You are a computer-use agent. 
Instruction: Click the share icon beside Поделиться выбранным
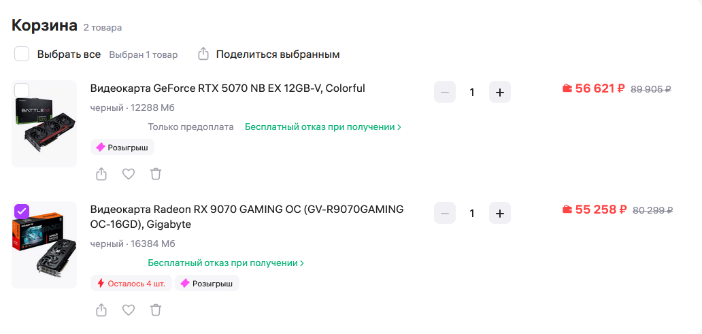[203, 54]
